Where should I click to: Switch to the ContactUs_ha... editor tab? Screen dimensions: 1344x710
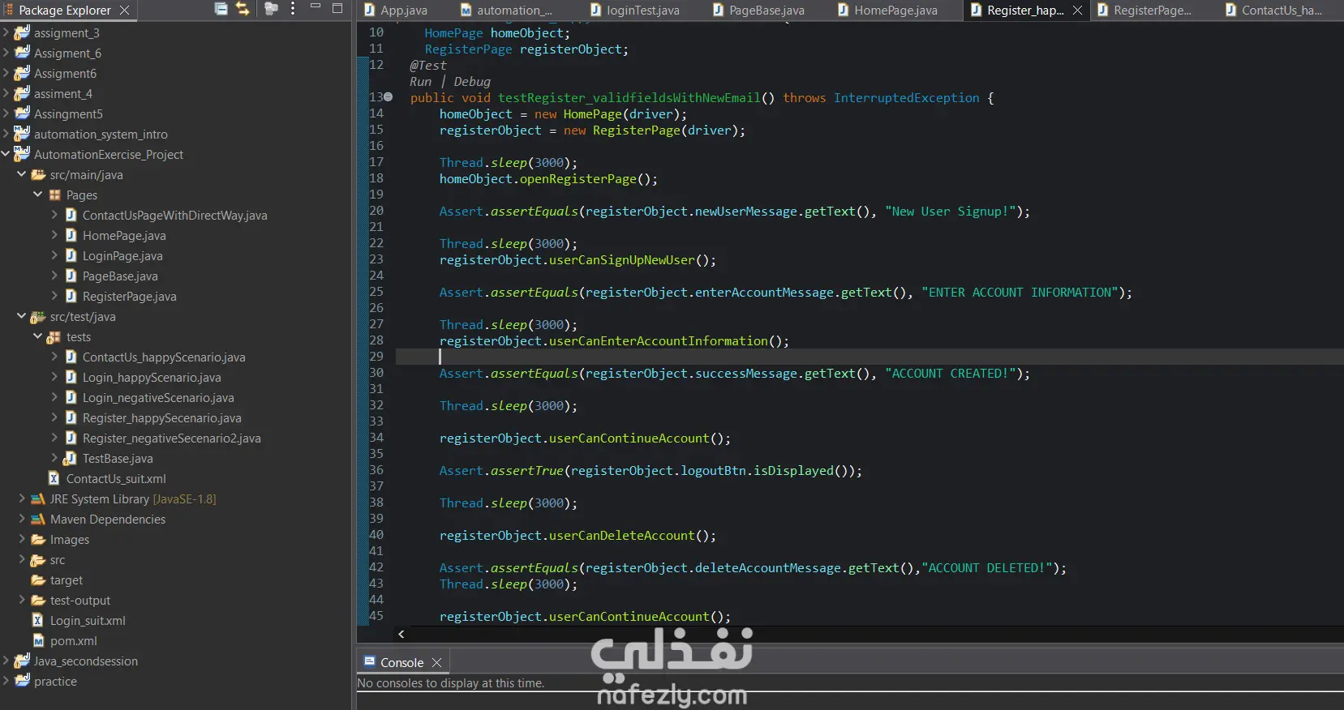coord(1281,10)
